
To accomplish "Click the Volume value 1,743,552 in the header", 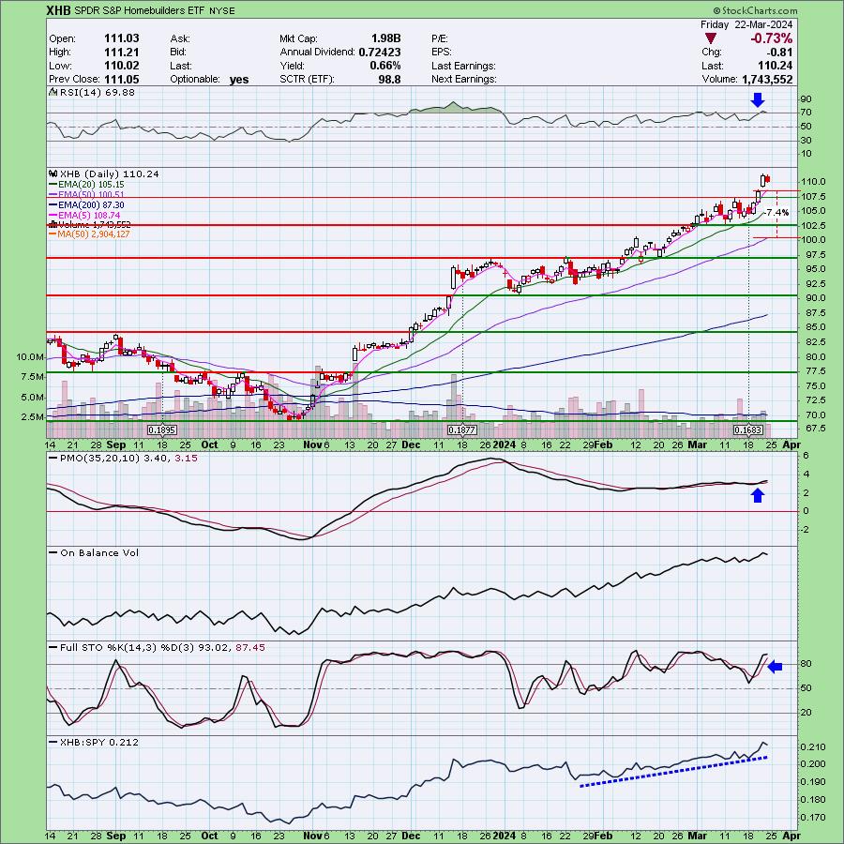I will click(767, 79).
